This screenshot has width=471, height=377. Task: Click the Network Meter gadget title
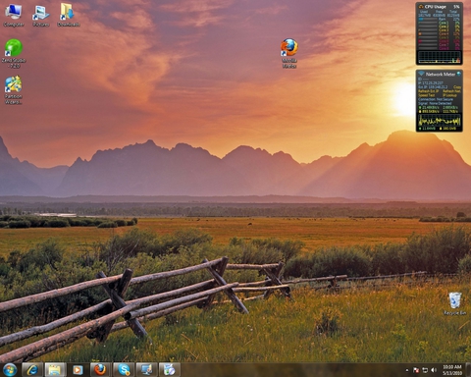pos(441,75)
